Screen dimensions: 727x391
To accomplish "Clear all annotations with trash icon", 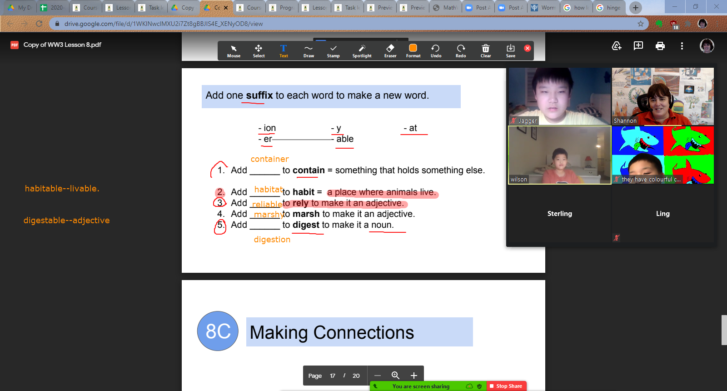I will click(x=486, y=51).
